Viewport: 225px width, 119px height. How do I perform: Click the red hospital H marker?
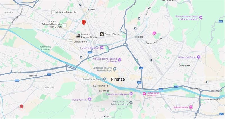pyautogui.click(x=21, y=106)
